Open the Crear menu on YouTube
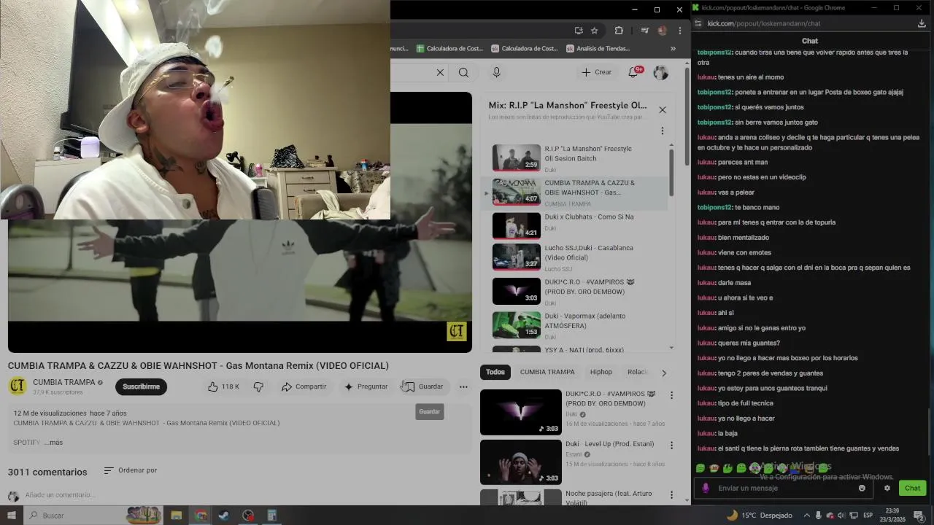 pyautogui.click(x=597, y=72)
